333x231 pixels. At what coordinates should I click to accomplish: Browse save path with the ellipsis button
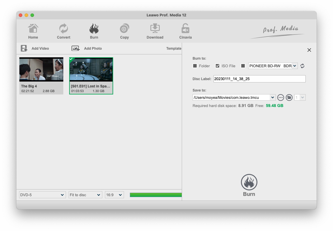point(281,97)
